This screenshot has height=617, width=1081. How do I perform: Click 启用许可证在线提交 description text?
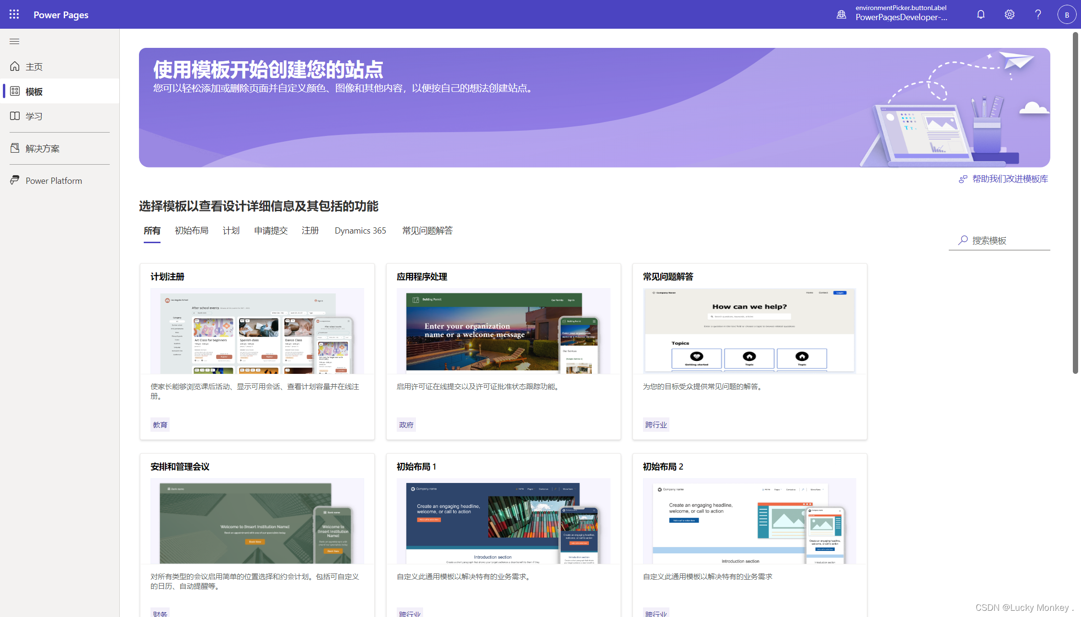click(x=479, y=386)
